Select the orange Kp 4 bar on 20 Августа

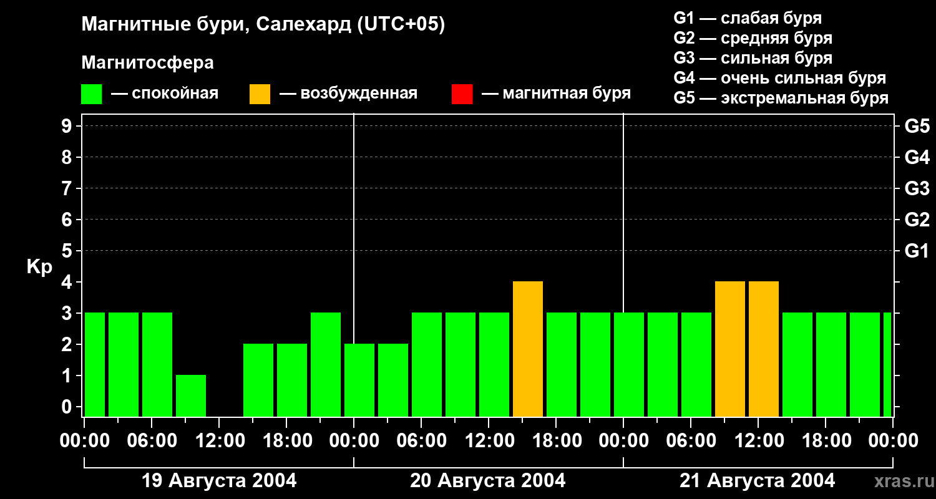pos(528,349)
